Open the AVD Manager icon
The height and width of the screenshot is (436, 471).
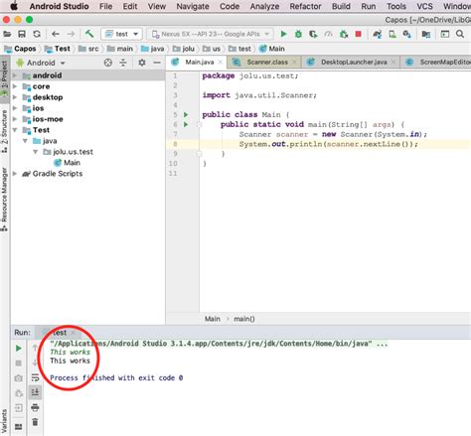pyautogui.click(x=392, y=34)
